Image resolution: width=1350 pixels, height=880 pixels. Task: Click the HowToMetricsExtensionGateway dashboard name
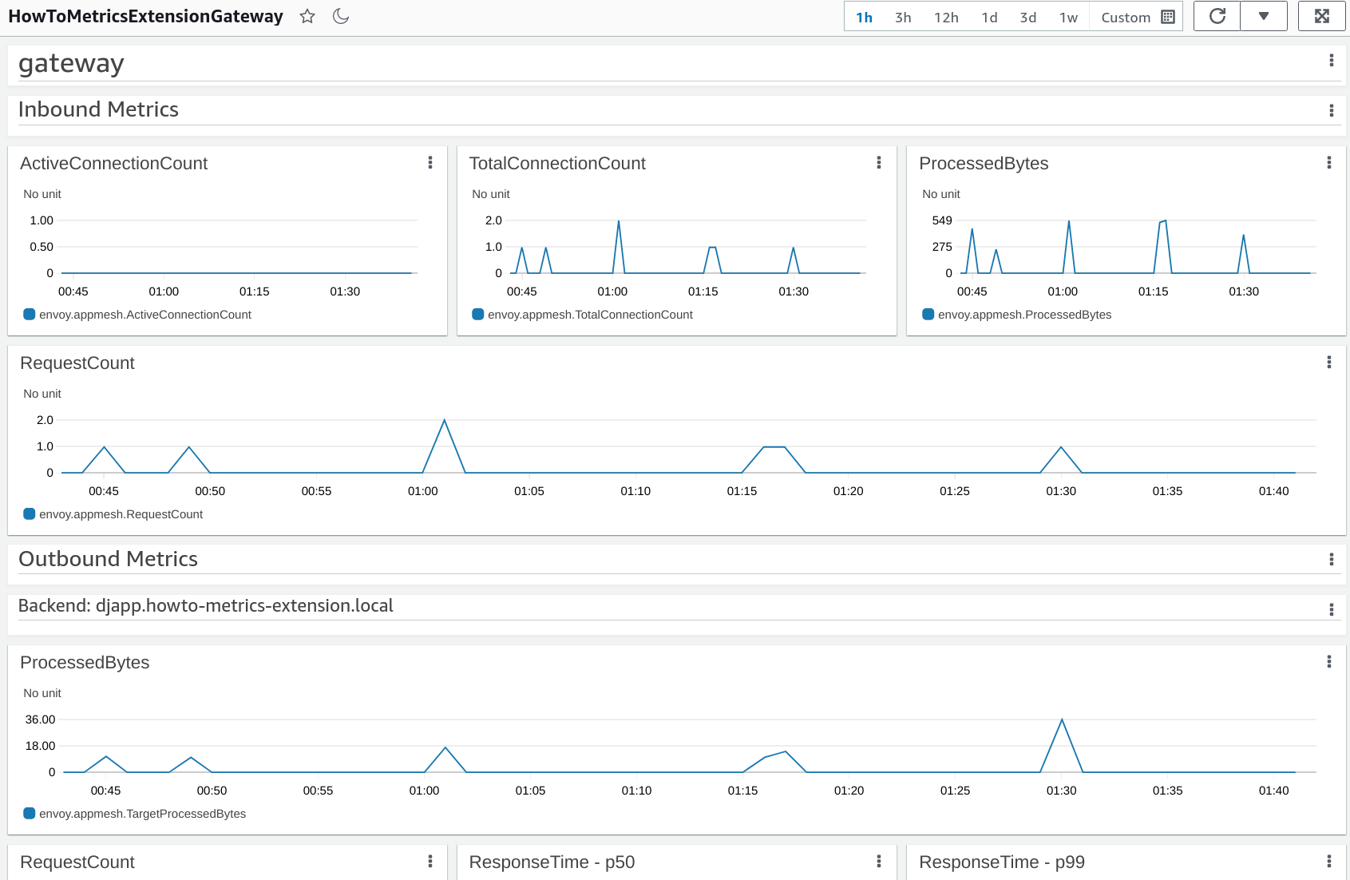(145, 16)
